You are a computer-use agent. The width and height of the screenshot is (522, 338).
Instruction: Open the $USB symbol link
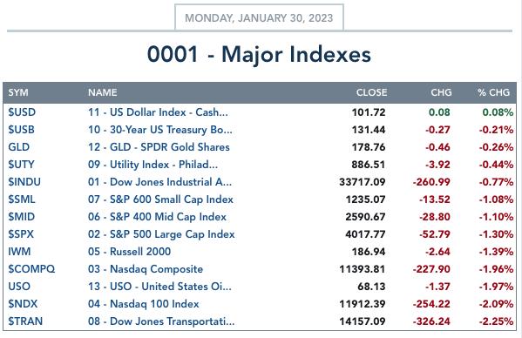tap(21, 130)
